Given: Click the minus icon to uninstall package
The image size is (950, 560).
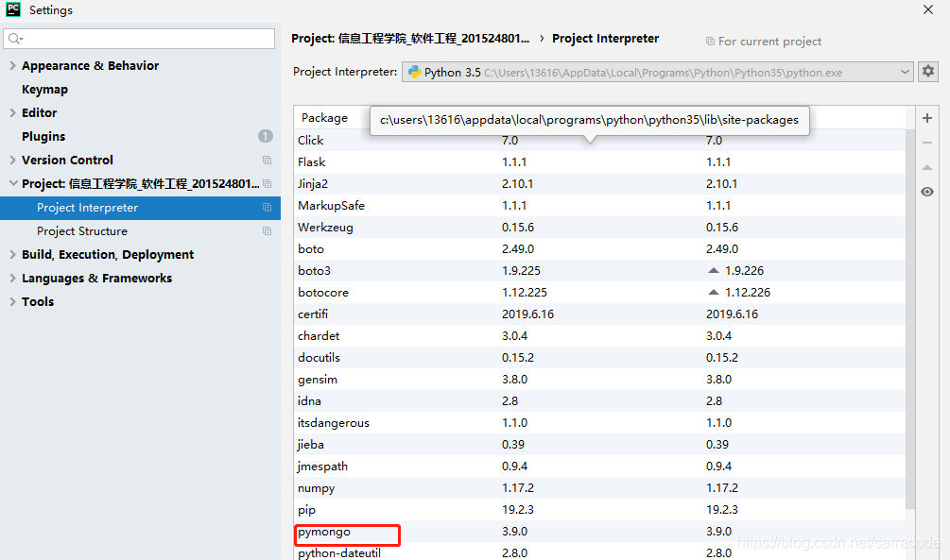Looking at the screenshot, I should (927, 143).
